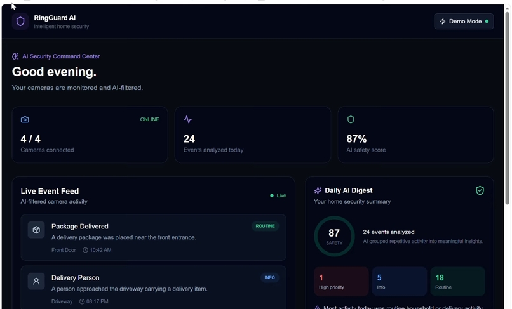Click the '24' events analyzed value

click(x=189, y=139)
